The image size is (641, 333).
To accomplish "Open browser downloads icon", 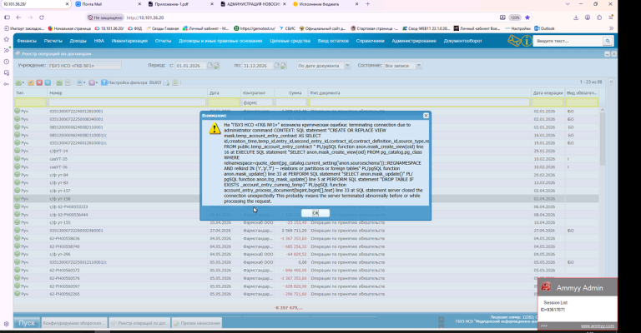I will (x=576, y=17).
